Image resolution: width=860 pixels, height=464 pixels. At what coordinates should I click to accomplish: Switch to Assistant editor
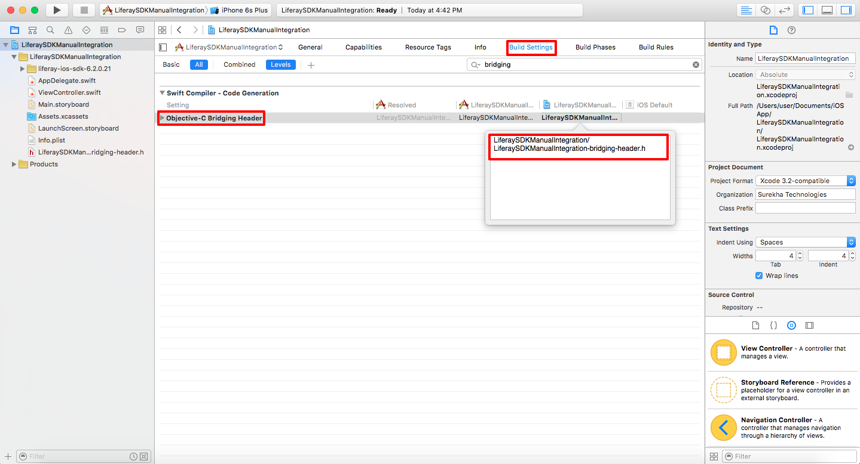pos(766,10)
